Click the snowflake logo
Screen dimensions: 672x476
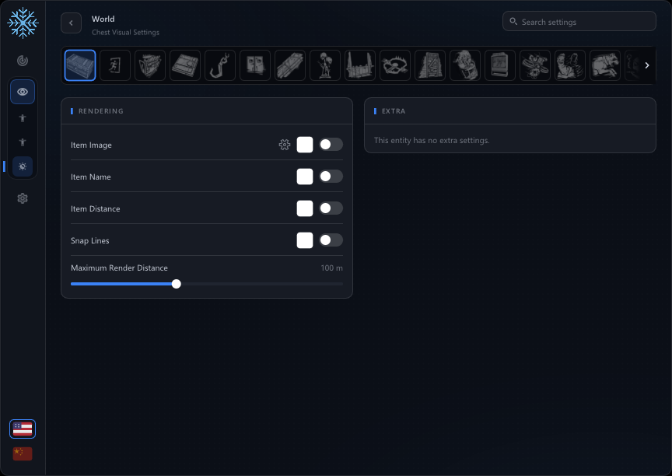pos(23,23)
